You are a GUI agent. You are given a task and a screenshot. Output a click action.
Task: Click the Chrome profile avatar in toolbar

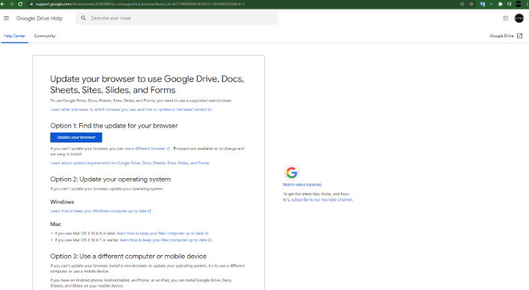click(519, 4)
